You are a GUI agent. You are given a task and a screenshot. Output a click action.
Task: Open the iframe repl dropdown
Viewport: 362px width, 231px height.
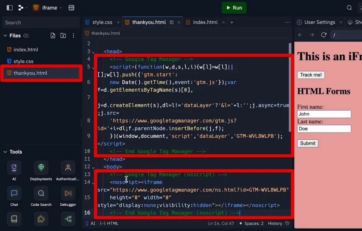[49, 7]
